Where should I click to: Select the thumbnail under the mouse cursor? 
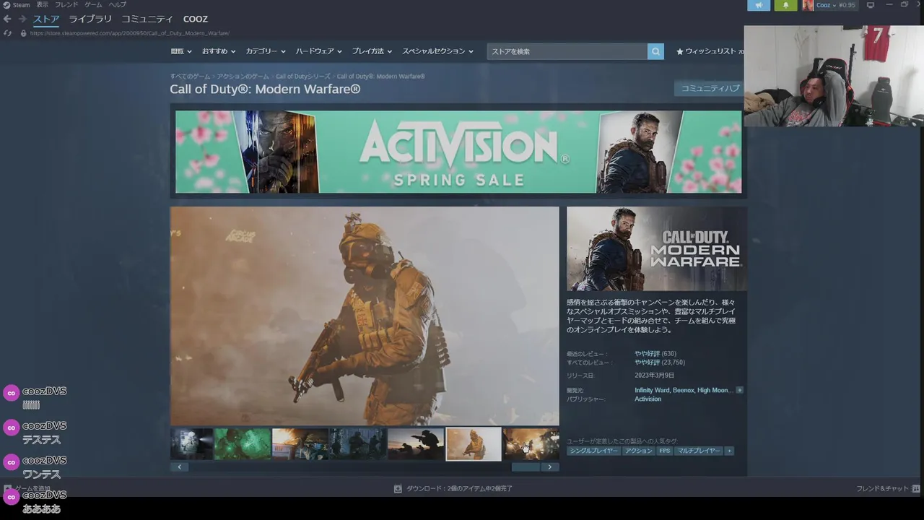coord(531,444)
